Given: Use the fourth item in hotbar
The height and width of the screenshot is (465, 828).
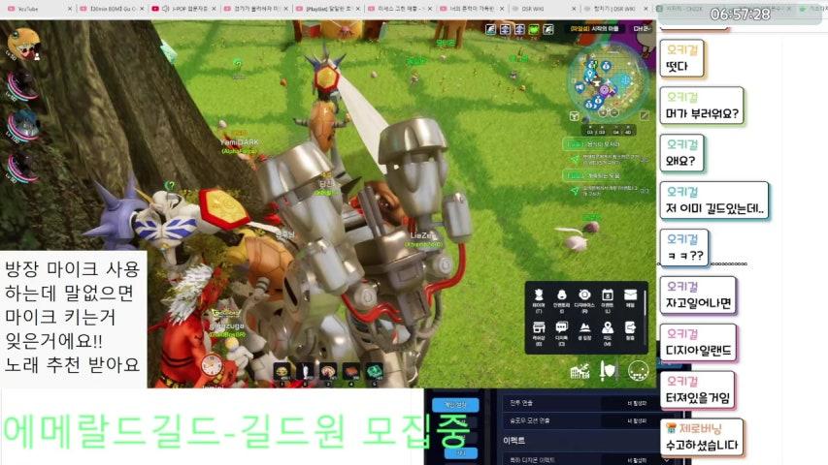Looking at the screenshot, I should (351, 372).
